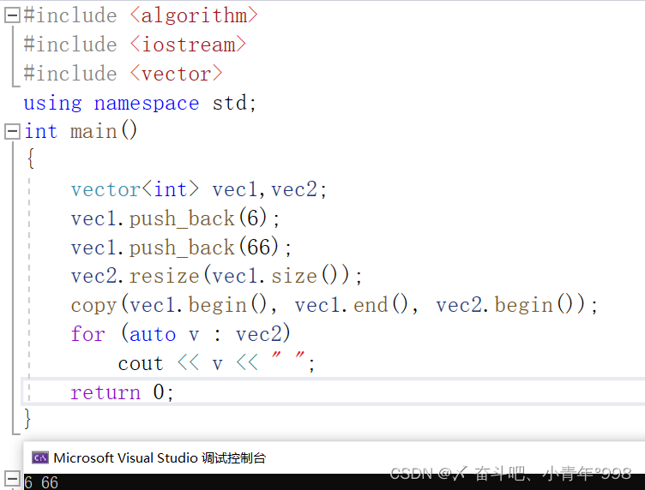The image size is (645, 490).
Task: Click the 'int' return type keyword
Action: [40, 132]
